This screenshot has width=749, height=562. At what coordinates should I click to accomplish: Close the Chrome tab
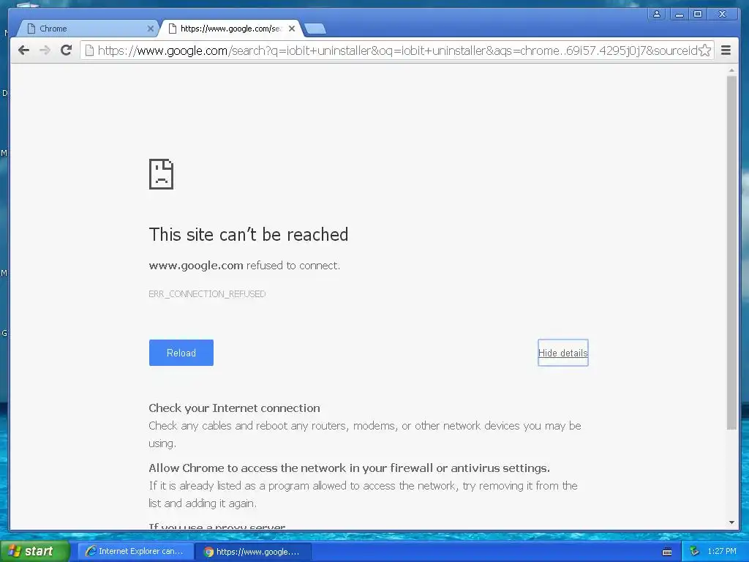point(151,29)
